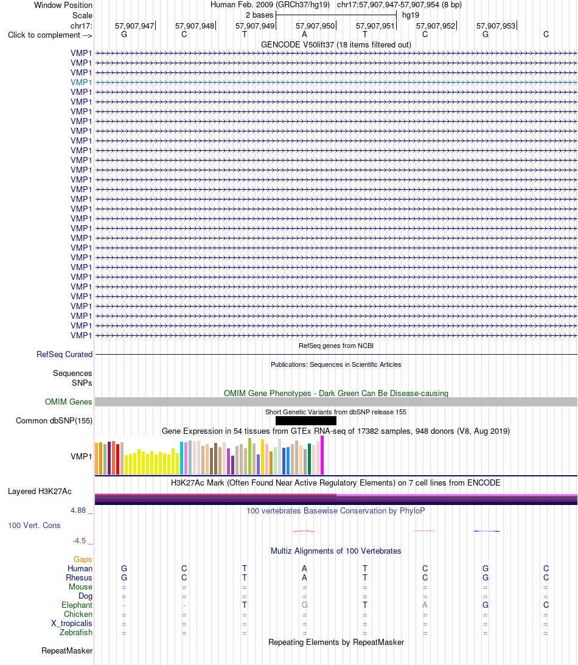Click 'Multiz Alignments of 100 Vertebrates' title
Screen dimensions: 578x665
tap(336, 551)
